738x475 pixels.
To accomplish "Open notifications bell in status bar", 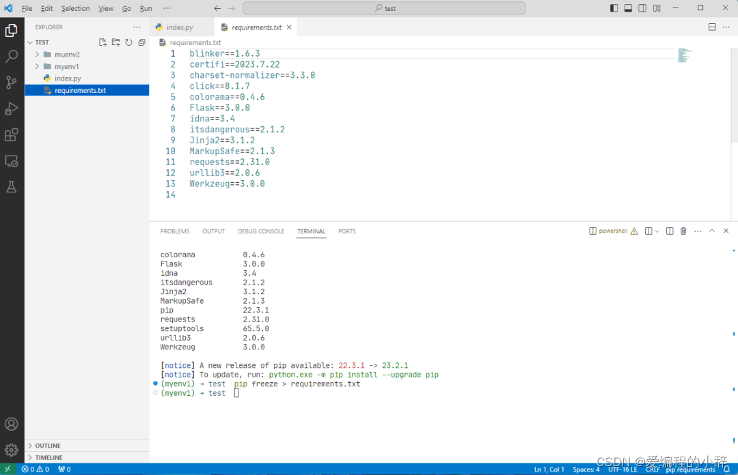I will (726, 470).
